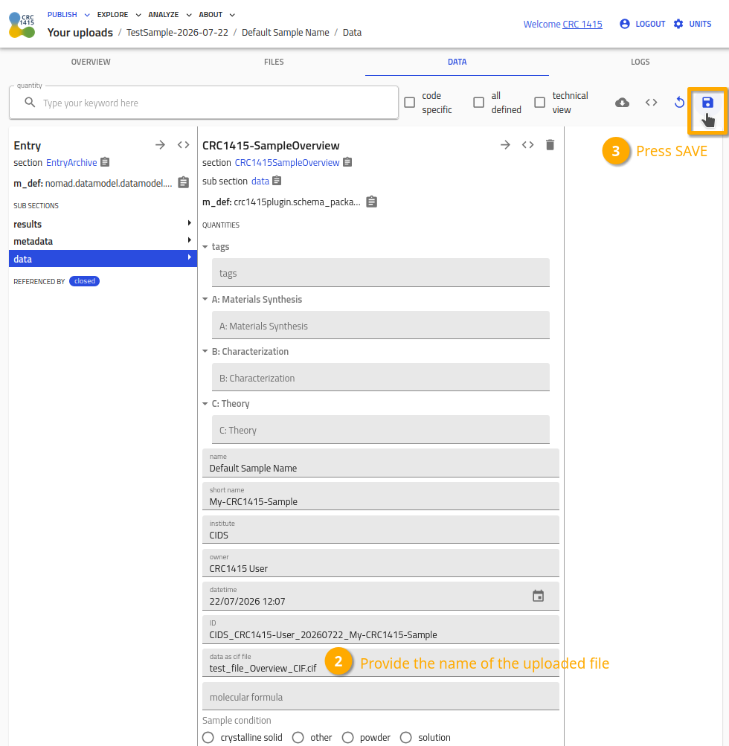Click the units gear icon
729x746 pixels.
pos(678,24)
